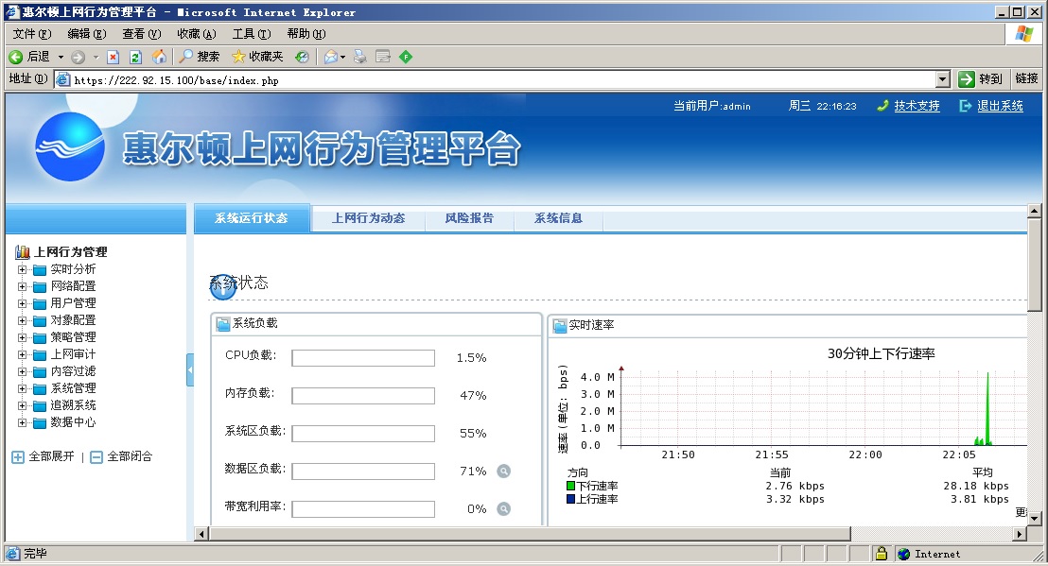
Task: Expand the 上网审计 tree node
Action: point(22,354)
